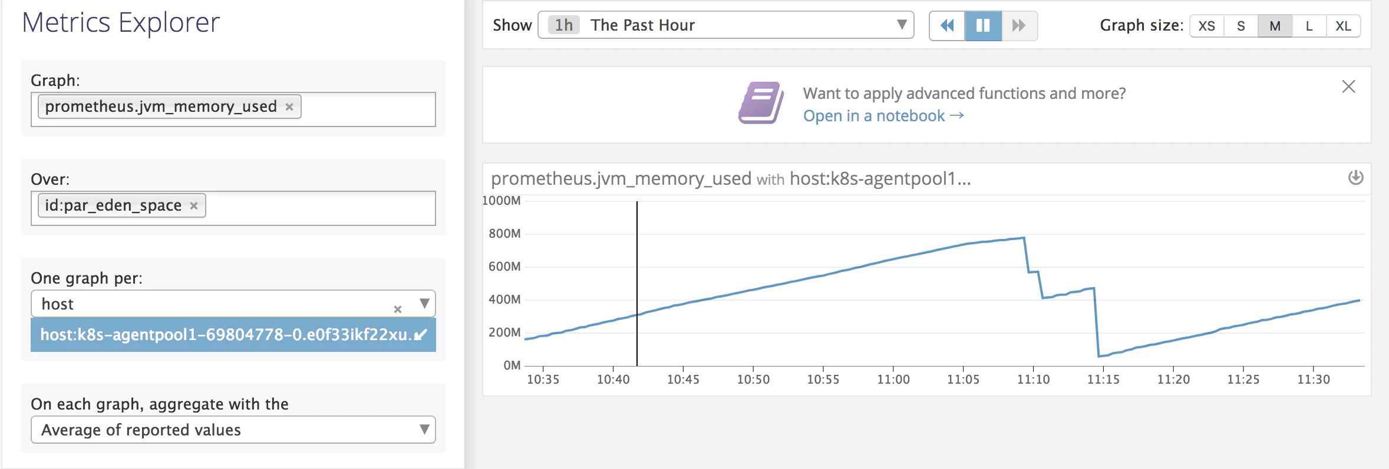Click the 1000M y-axis label
The width and height of the screenshot is (1389, 469).
pyautogui.click(x=502, y=201)
